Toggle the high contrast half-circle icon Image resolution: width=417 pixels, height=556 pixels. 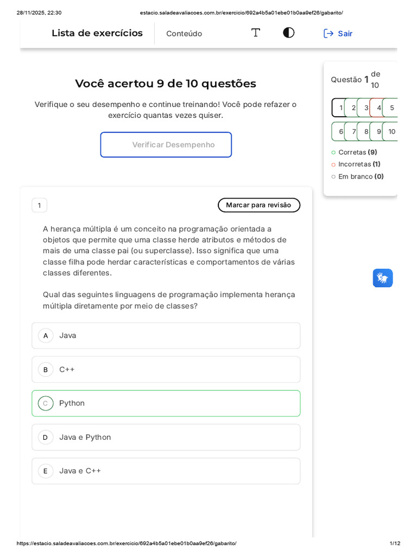289,33
